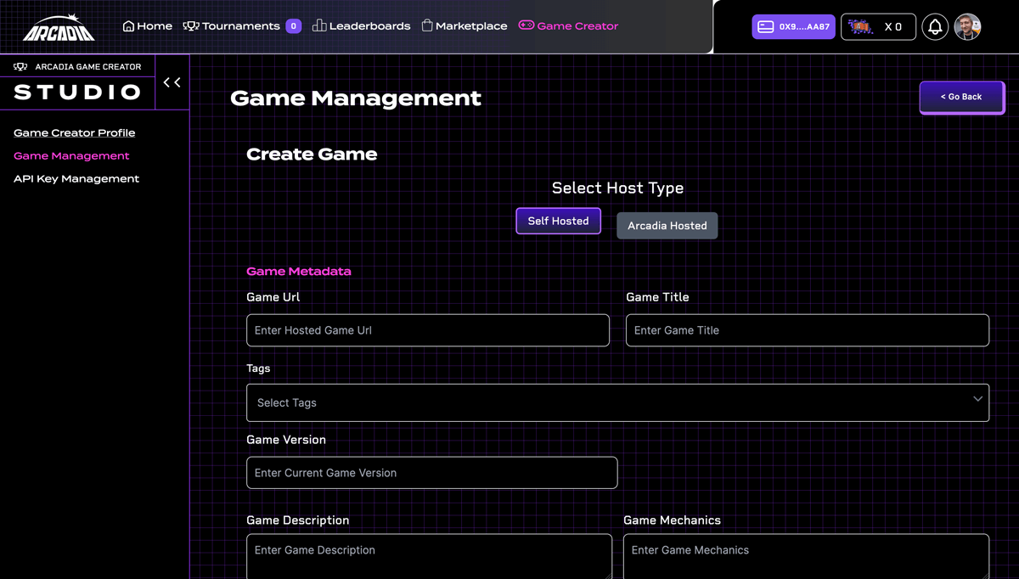Click the trophy icon beside Arcadia Game Creator

(x=19, y=66)
